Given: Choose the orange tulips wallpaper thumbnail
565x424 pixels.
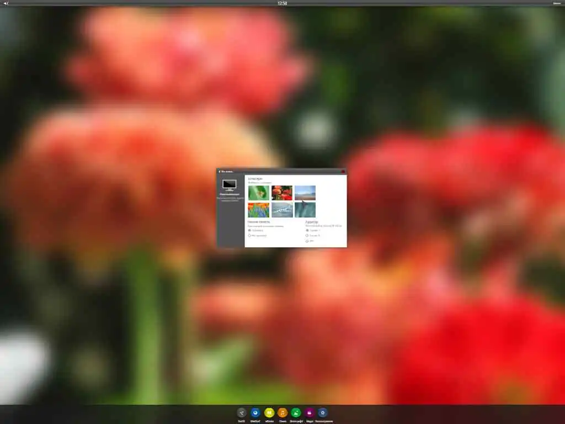Looking at the screenshot, I should tap(259, 210).
